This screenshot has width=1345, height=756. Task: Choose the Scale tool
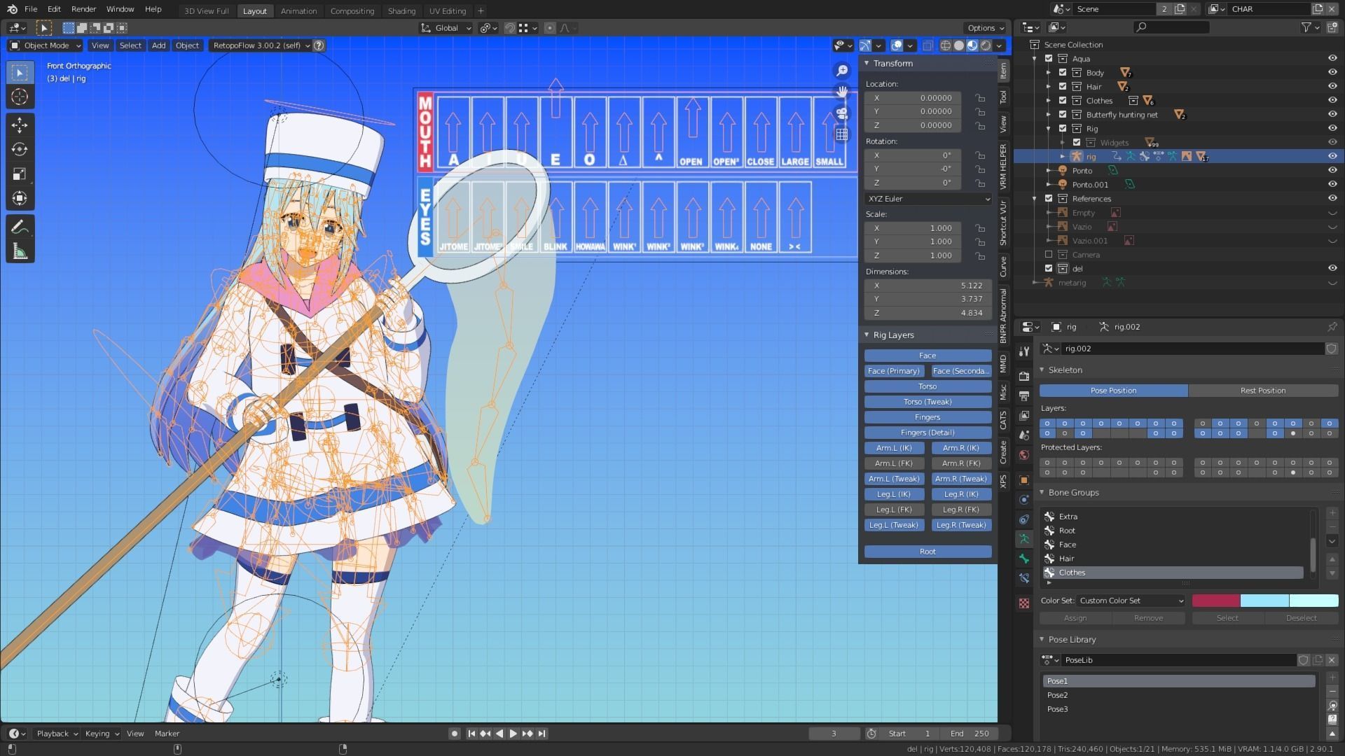[x=20, y=174]
